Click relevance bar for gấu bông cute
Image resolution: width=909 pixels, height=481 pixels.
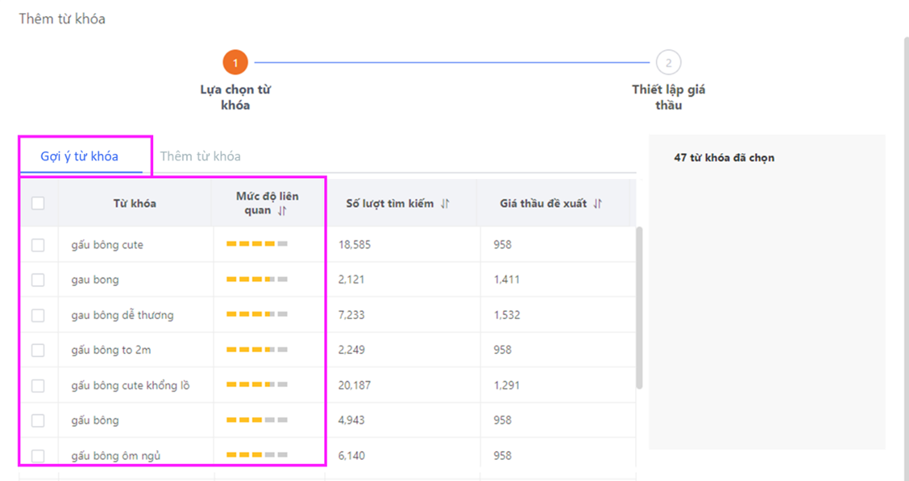[x=257, y=244]
